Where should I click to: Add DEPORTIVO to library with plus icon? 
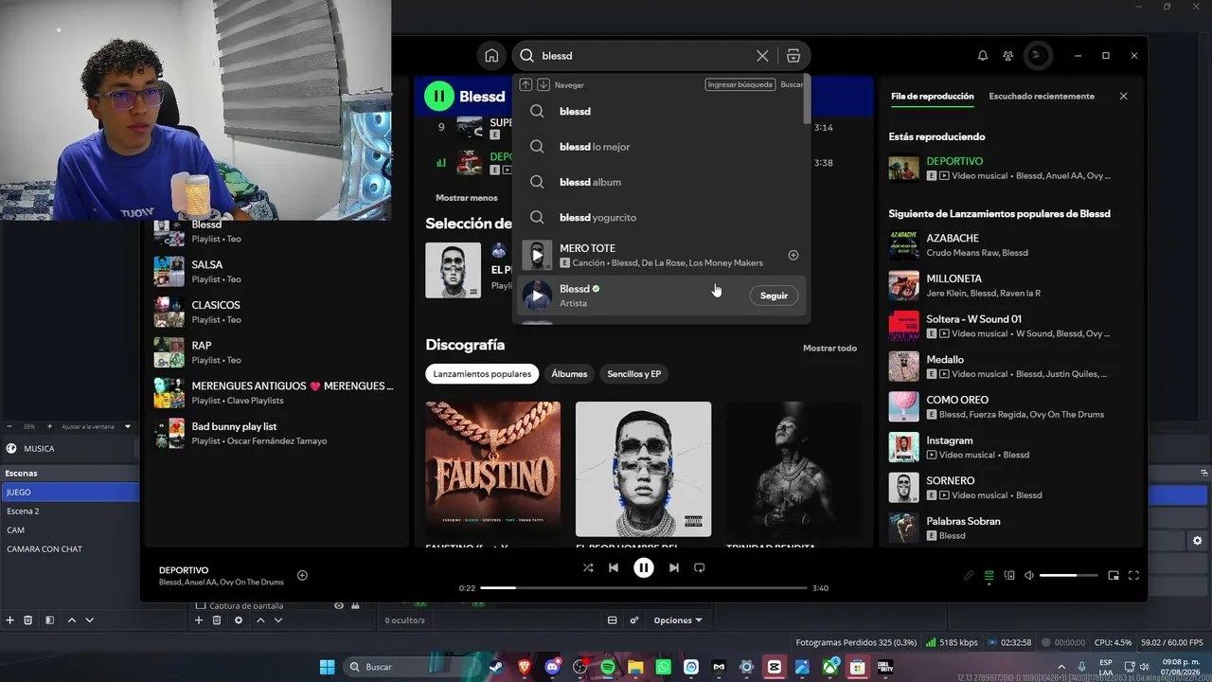coord(302,575)
